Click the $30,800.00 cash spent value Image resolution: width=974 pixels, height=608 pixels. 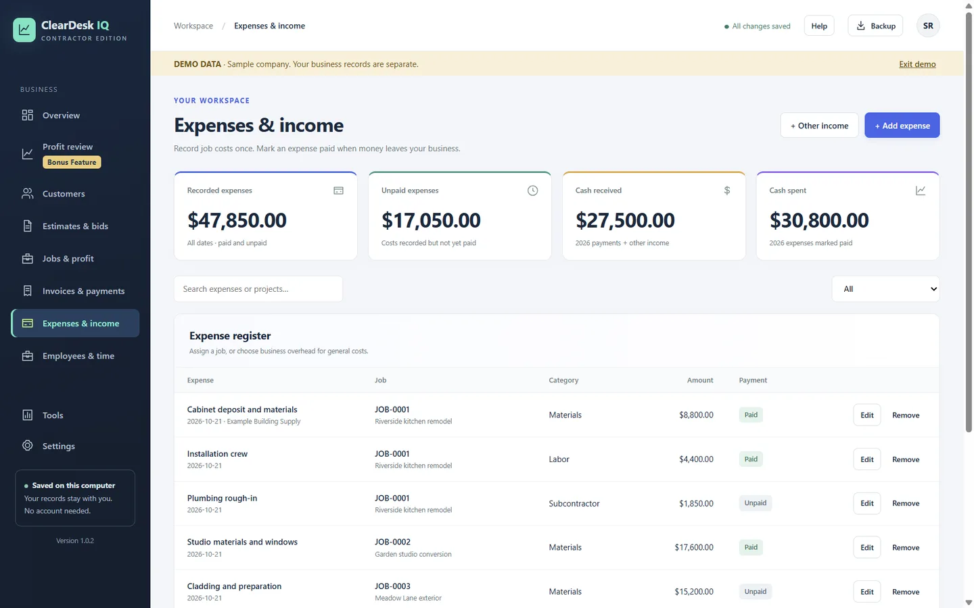click(819, 220)
